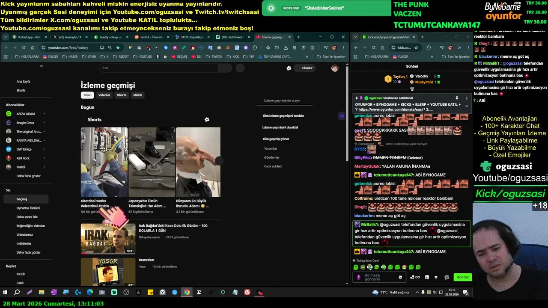This screenshot has height=308, width=548.
Task: Open ARIZA ADAM subscription channel
Action: coord(26,114)
